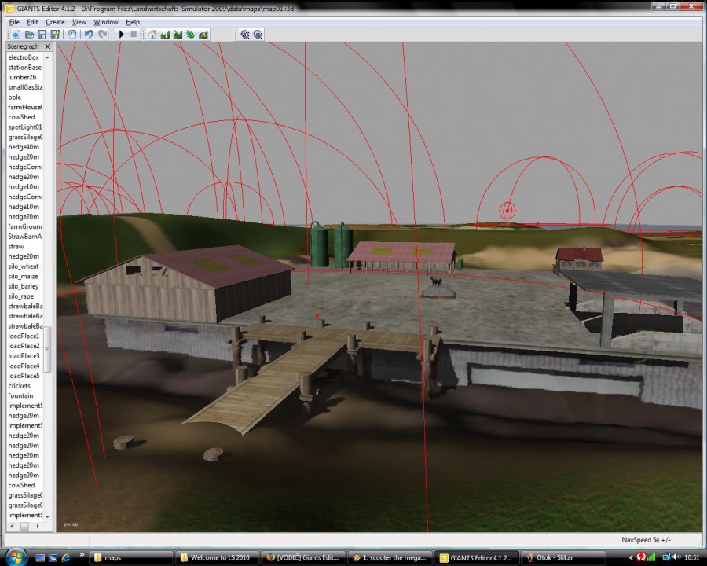
Task: Click the Scenegraph vertical scrollbar thumb
Action: click(47, 349)
